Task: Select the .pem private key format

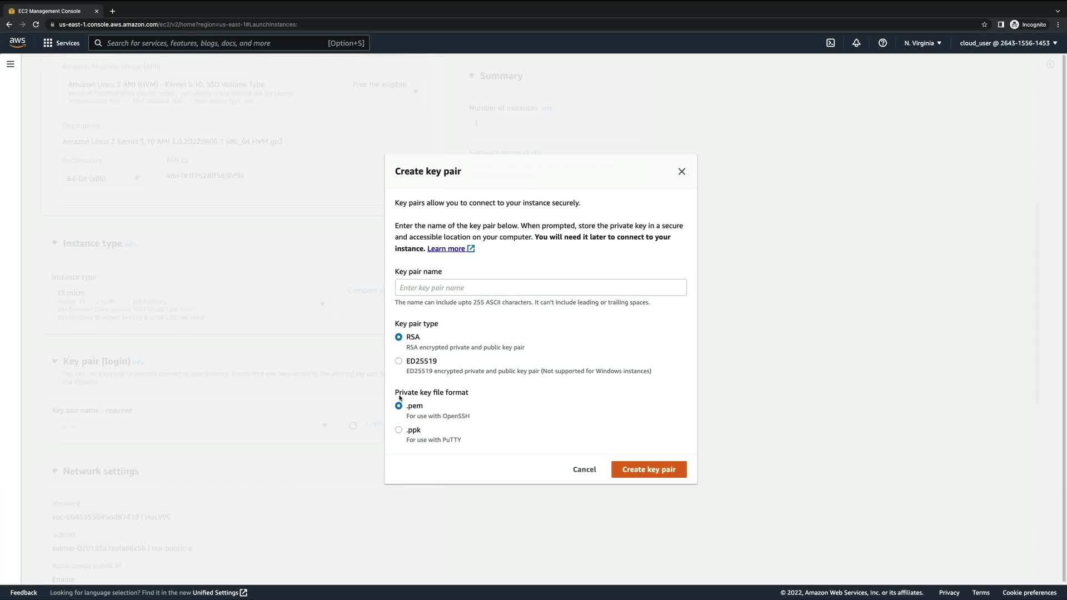Action: pyautogui.click(x=398, y=406)
